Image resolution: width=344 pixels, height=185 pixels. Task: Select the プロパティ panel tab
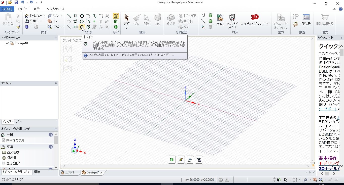tap(8, 122)
